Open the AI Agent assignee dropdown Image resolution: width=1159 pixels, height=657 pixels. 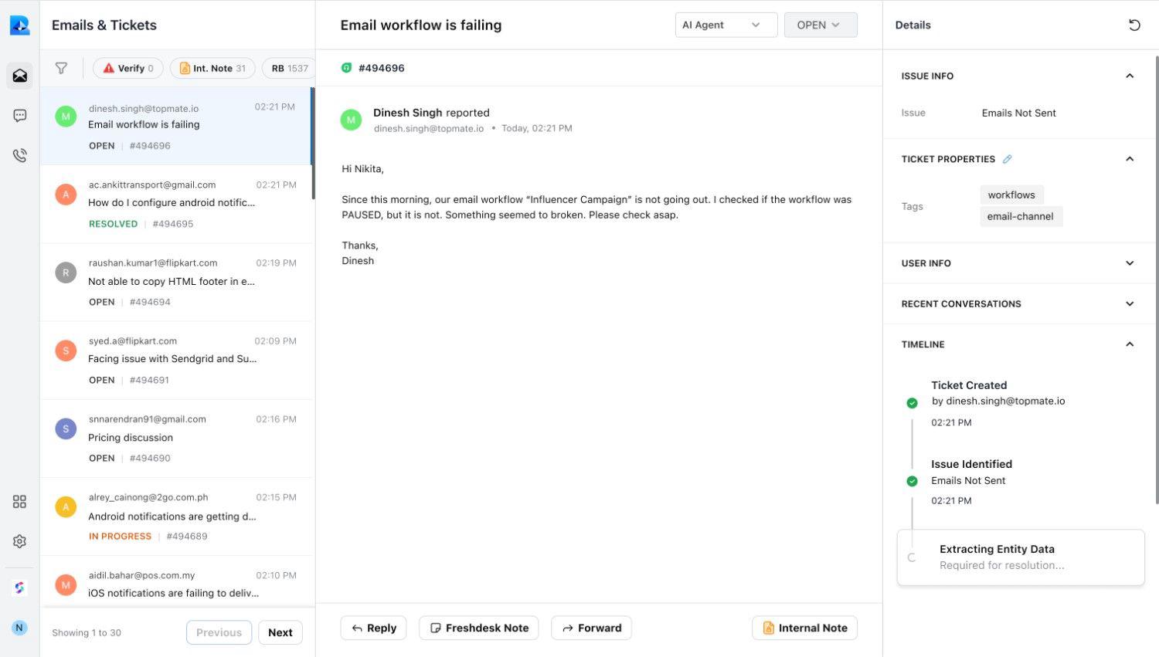(x=725, y=25)
